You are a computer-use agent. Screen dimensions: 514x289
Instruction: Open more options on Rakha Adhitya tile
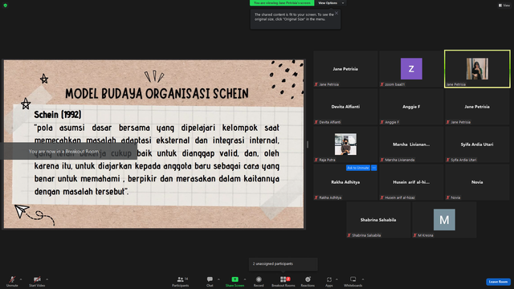click(x=374, y=168)
